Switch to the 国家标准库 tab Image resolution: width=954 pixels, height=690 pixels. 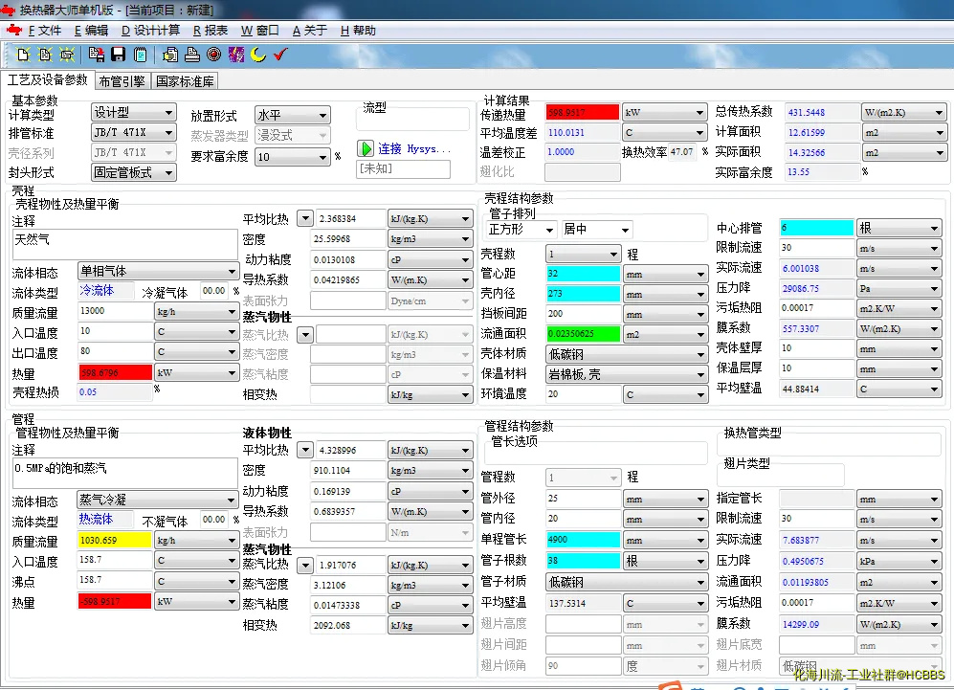[185, 81]
